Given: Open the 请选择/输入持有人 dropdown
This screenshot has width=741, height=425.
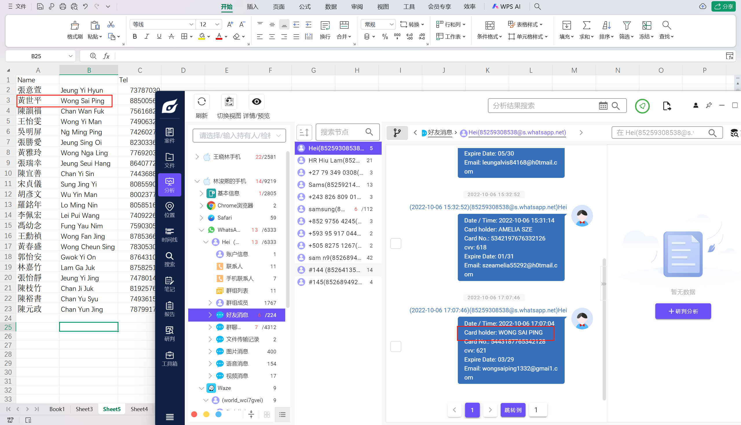Looking at the screenshot, I should click(x=239, y=136).
